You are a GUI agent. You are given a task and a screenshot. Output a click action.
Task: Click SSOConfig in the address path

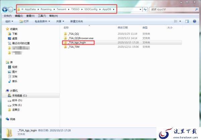[x=91, y=9]
